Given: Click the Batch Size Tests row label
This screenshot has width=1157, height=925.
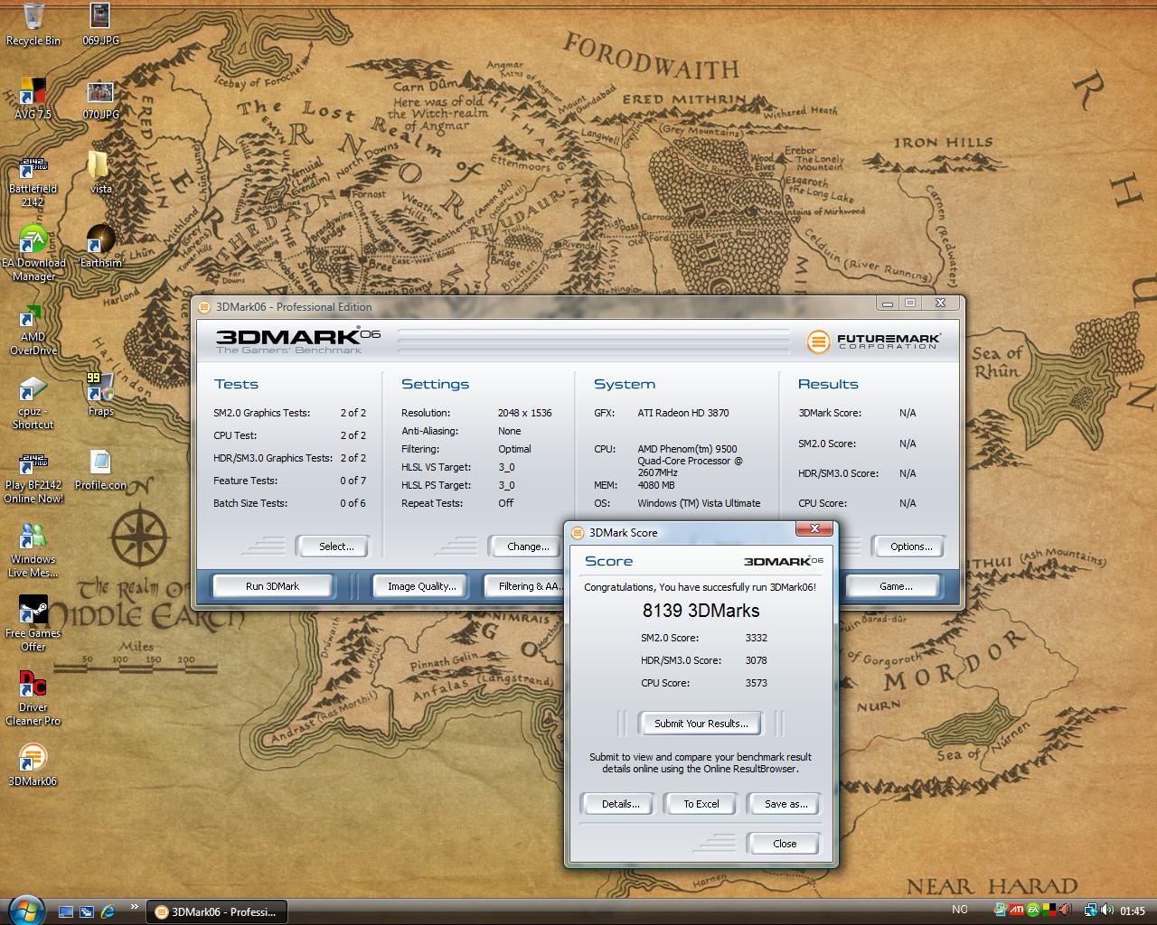Looking at the screenshot, I should pyautogui.click(x=249, y=503).
